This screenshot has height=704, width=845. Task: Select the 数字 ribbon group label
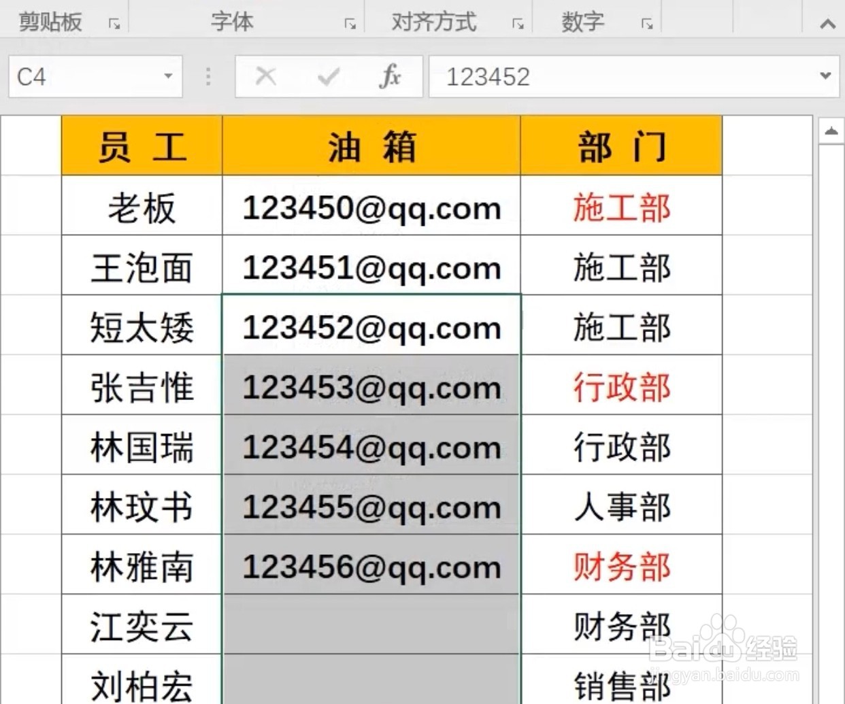click(582, 21)
